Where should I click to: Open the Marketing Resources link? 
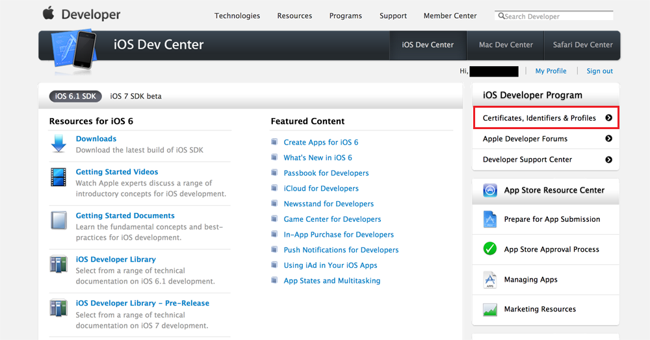point(540,309)
